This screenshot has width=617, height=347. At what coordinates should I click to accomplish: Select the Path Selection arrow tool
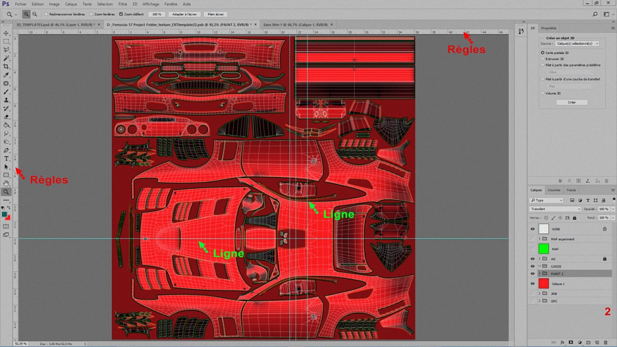(6, 167)
